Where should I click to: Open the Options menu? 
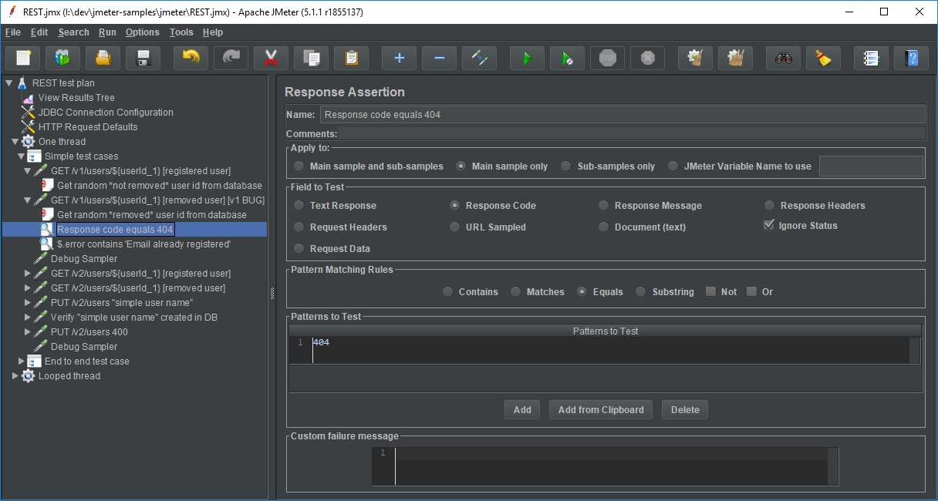[x=143, y=32]
